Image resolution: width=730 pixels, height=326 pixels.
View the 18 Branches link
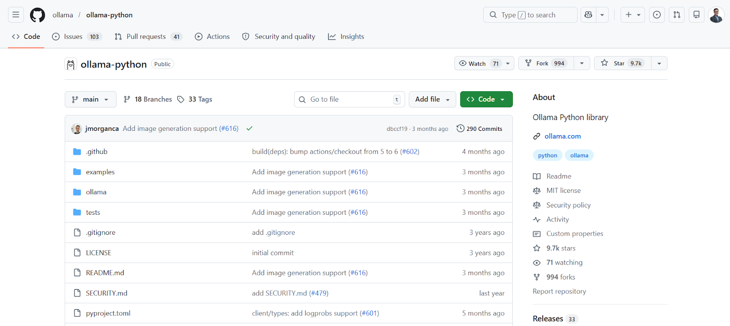[x=148, y=99]
